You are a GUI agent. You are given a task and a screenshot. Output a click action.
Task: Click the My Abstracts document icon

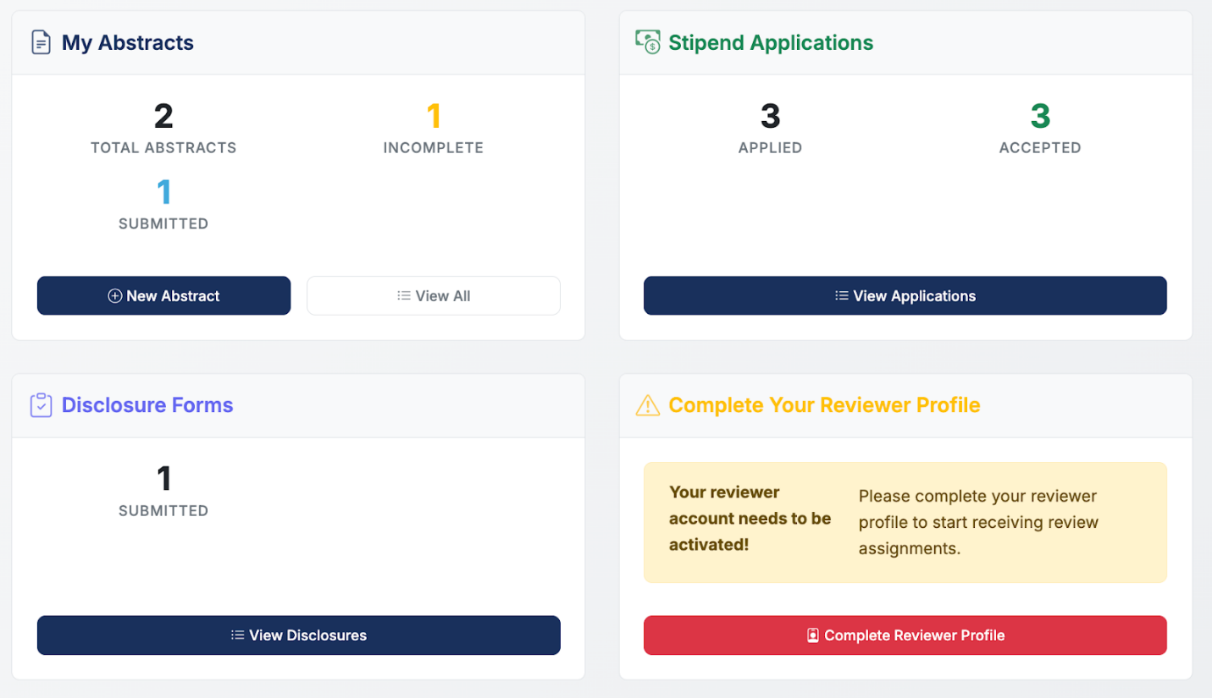click(x=41, y=42)
